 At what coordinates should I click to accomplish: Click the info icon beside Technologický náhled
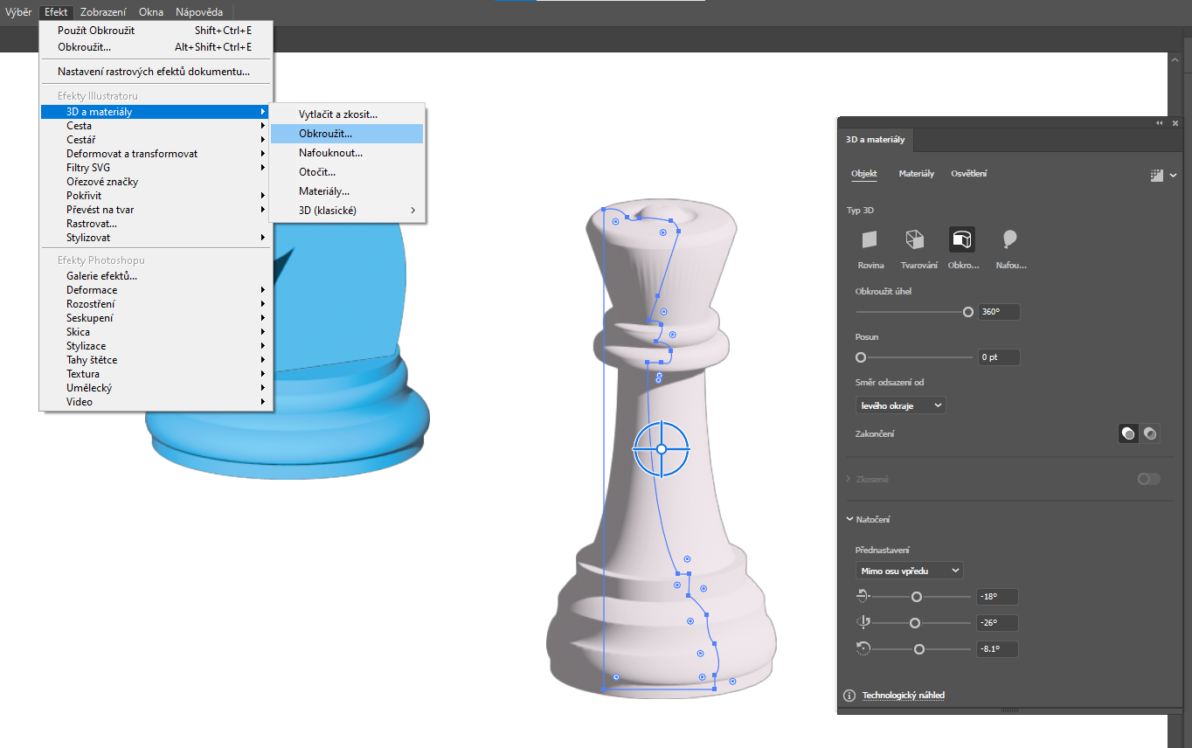click(849, 696)
